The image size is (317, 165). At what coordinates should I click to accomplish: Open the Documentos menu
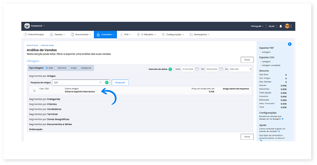[x=81, y=34]
